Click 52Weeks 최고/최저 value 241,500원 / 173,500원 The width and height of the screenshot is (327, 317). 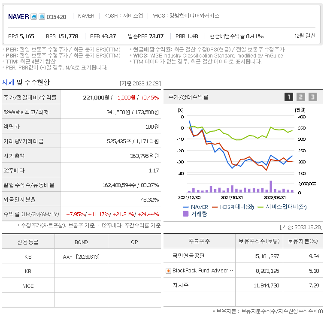(133, 112)
